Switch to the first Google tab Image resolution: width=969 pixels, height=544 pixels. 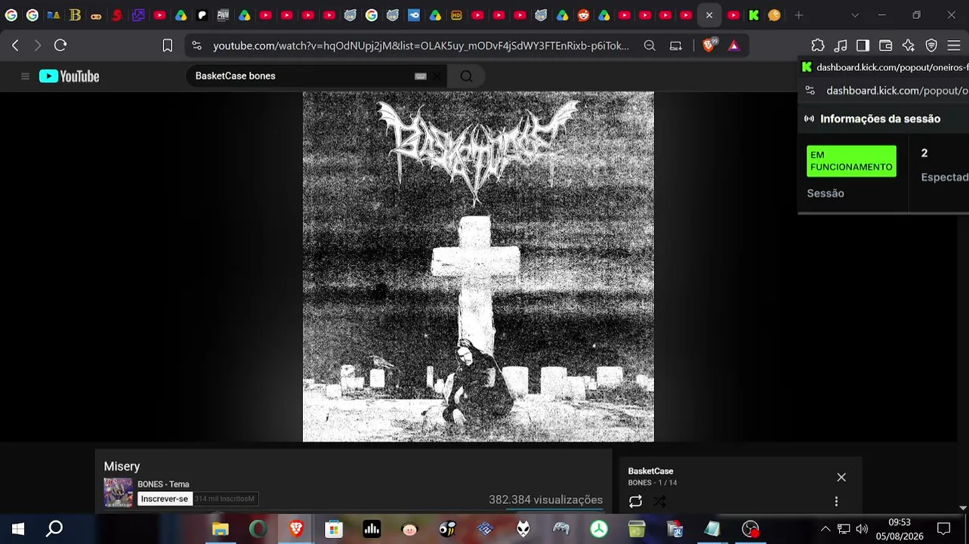(11, 15)
